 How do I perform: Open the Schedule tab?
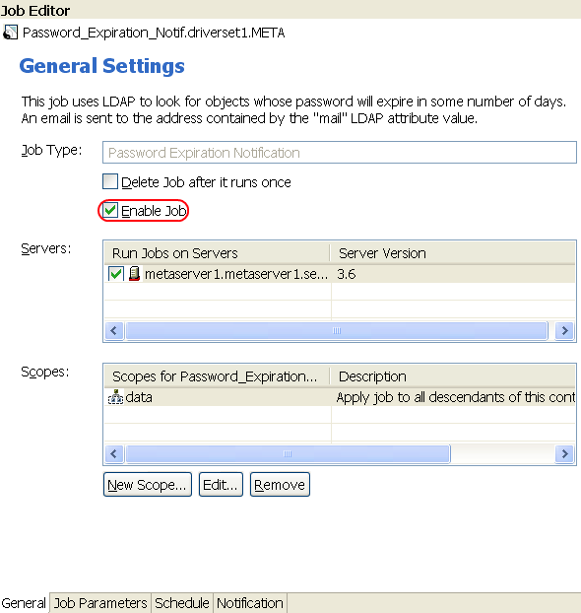click(x=182, y=603)
